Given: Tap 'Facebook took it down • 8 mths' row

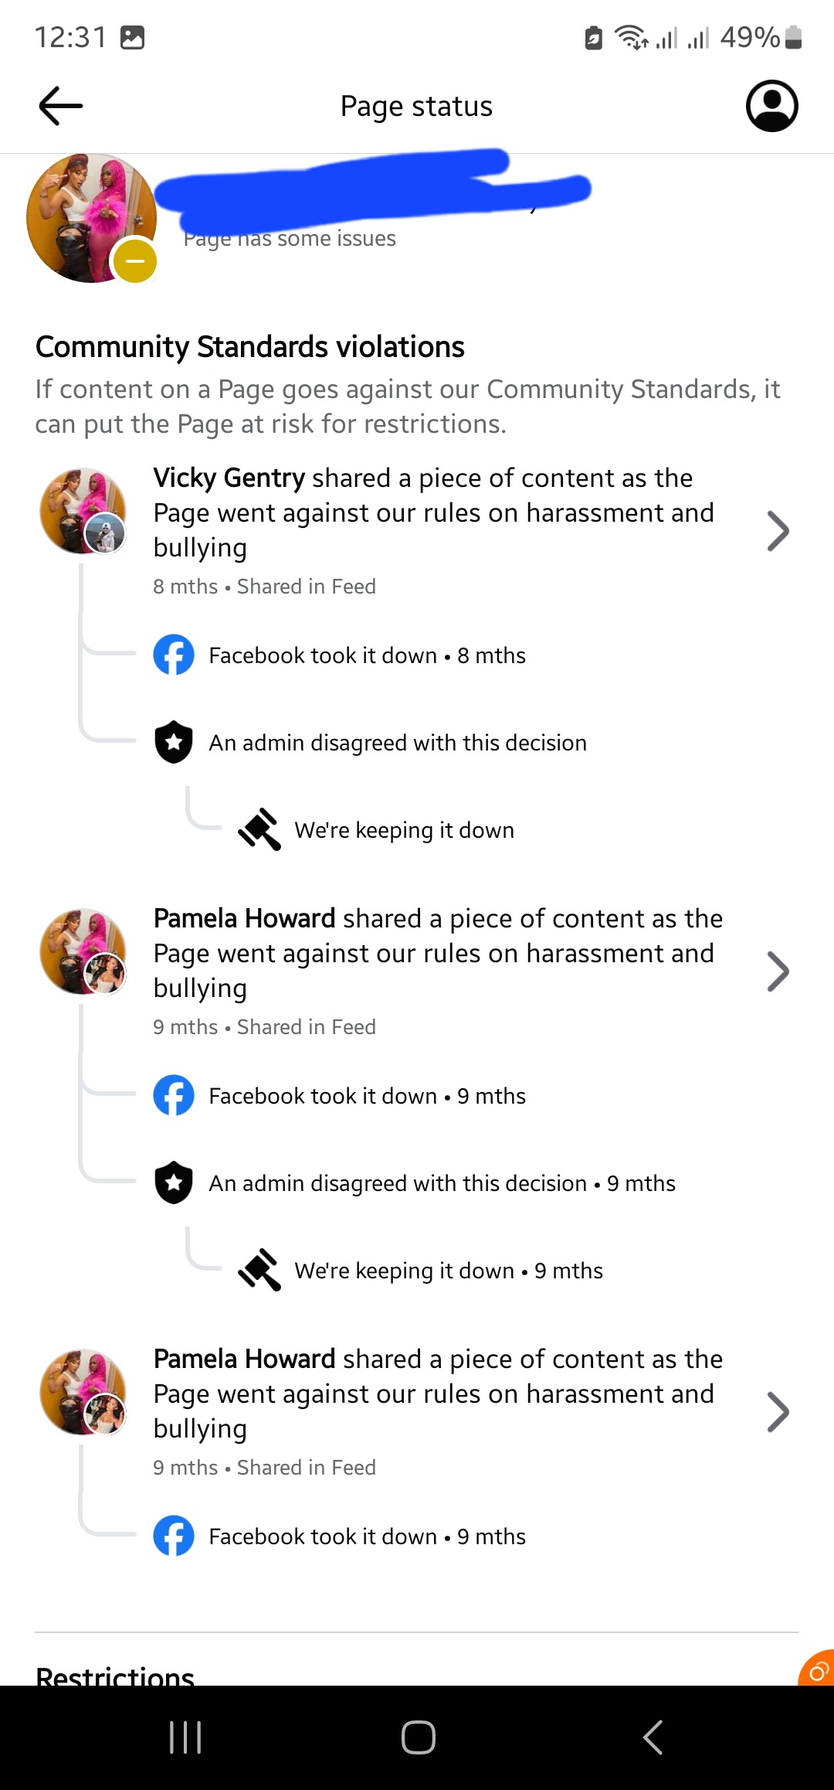Looking at the screenshot, I should 367,655.
